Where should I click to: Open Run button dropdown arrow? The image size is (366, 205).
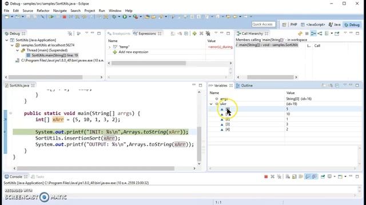tap(130, 17)
